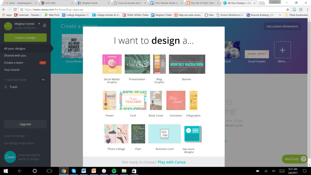Image resolution: width=311 pixels, height=175 pixels.
Task: Open the Learn to design link
Action: point(15,136)
